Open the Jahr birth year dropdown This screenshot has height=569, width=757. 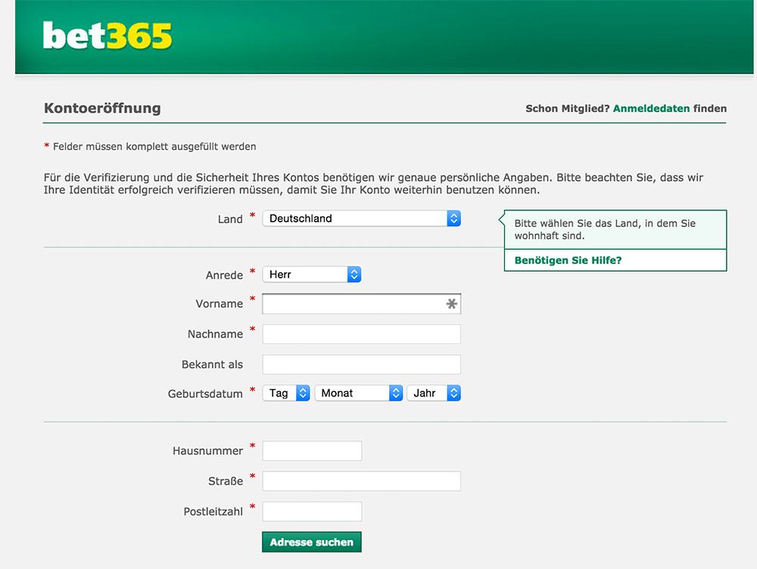pyautogui.click(x=434, y=393)
